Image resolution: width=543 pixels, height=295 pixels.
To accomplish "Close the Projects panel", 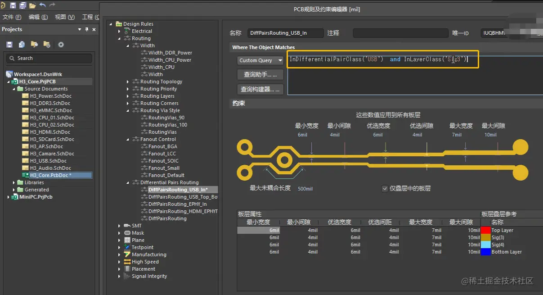I will pos(94,29).
